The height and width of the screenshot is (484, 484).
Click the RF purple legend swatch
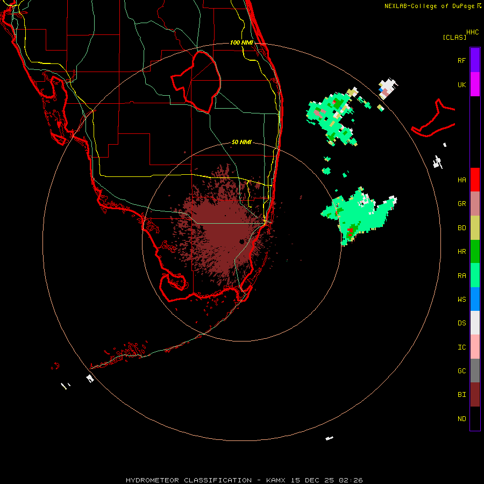(475, 60)
